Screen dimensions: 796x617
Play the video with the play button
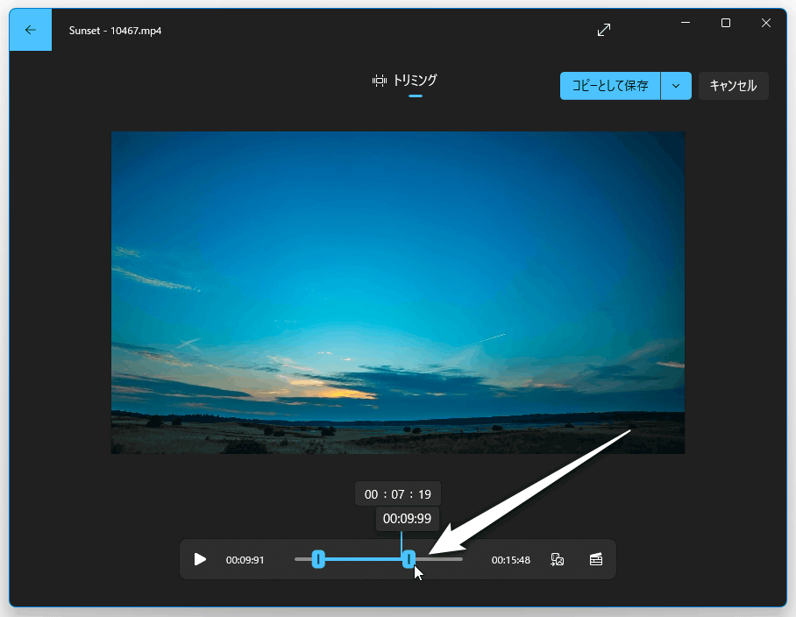point(200,559)
